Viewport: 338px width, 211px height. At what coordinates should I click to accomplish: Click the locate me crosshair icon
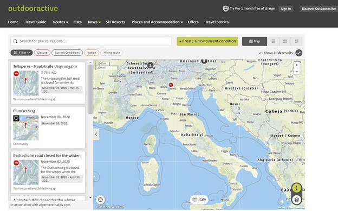[100, 200]
